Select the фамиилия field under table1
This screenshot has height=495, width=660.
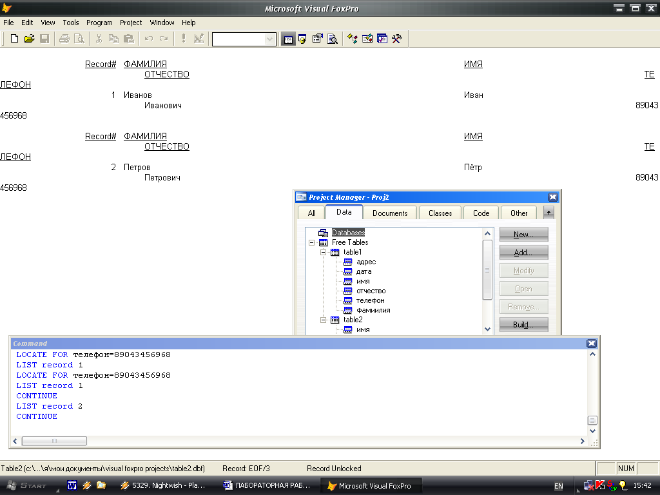point(373,310)
